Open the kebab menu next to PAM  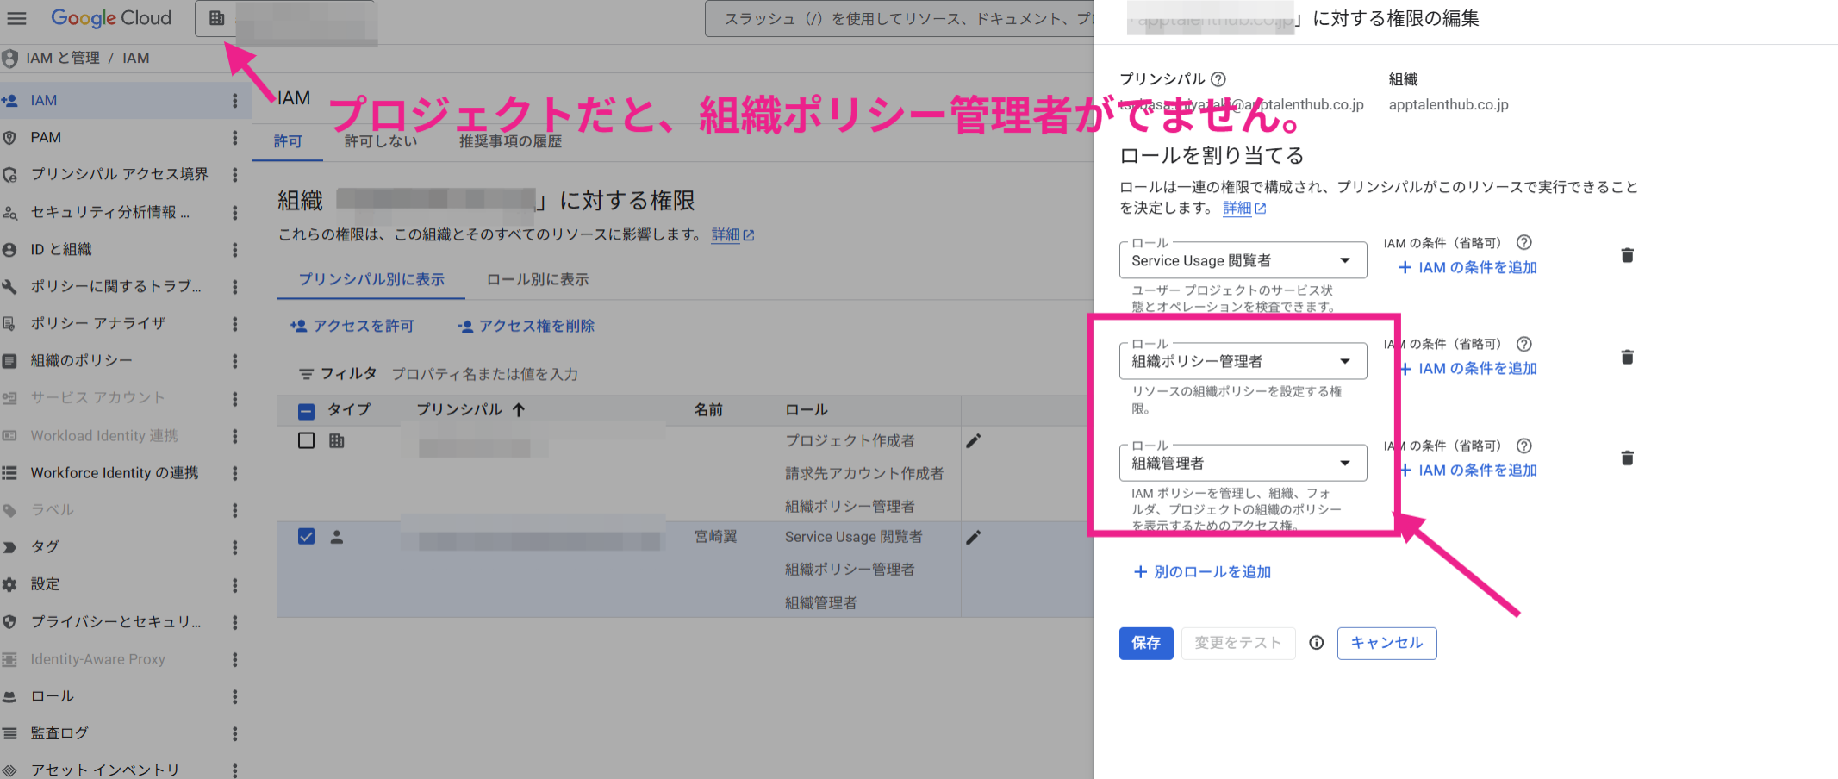pos(234,138)
